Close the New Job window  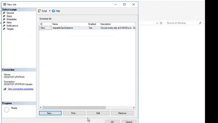(134, 4)
